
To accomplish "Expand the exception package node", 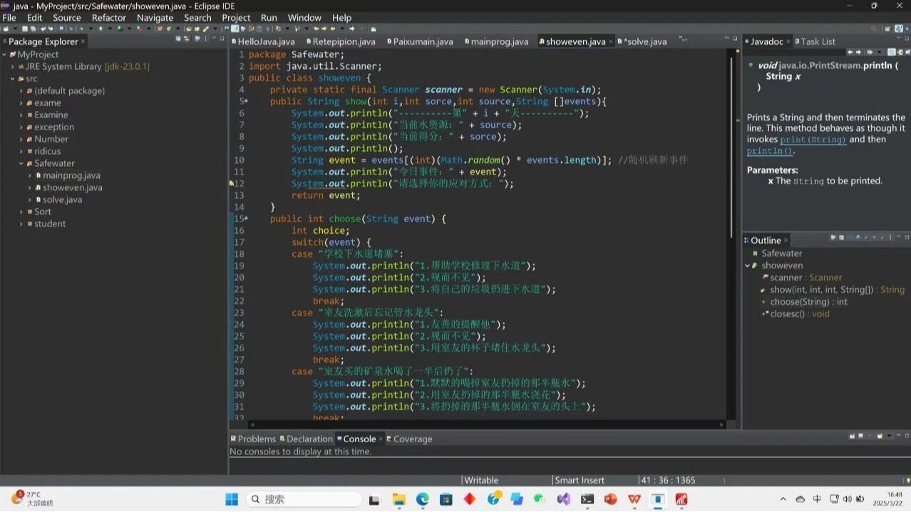I will pyautogui.click(x=21, y=127).
